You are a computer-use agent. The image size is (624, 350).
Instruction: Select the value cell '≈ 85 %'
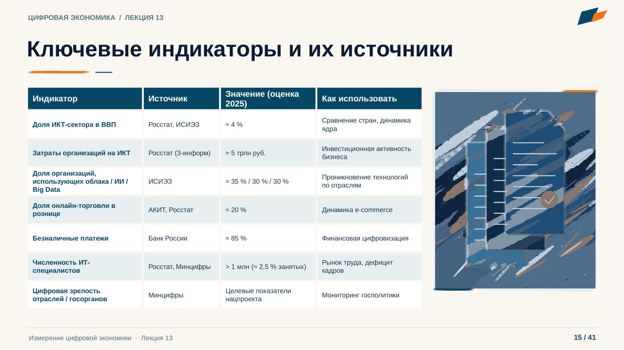pyautogui.click(x=268, y=238)
